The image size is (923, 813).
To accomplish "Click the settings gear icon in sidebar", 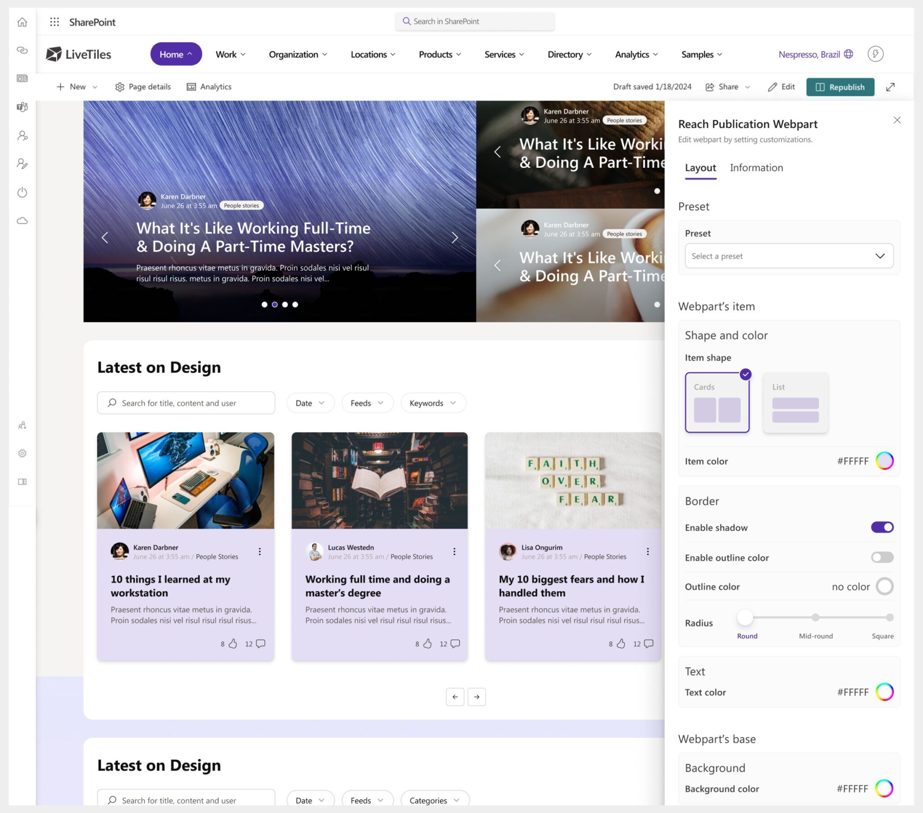I will pyautogui.click(x=22, y=452).
